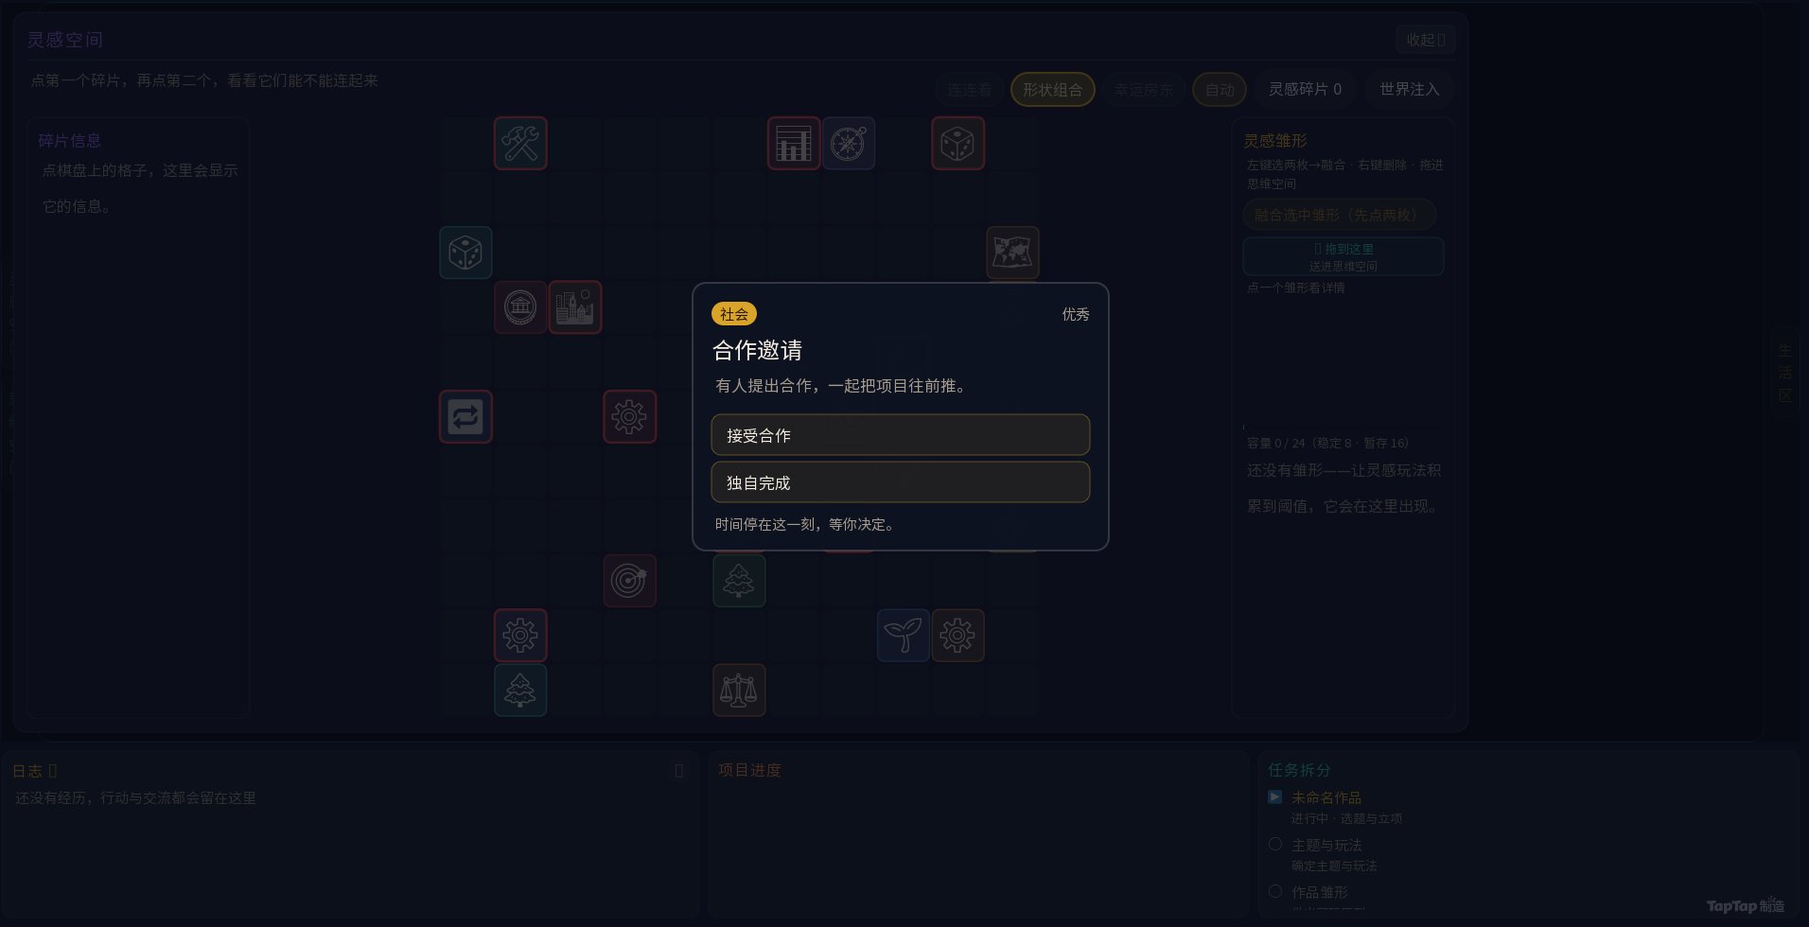Screen dimensions: 1809x927
Task: Open 世界注入
Action: (1410, 90)
